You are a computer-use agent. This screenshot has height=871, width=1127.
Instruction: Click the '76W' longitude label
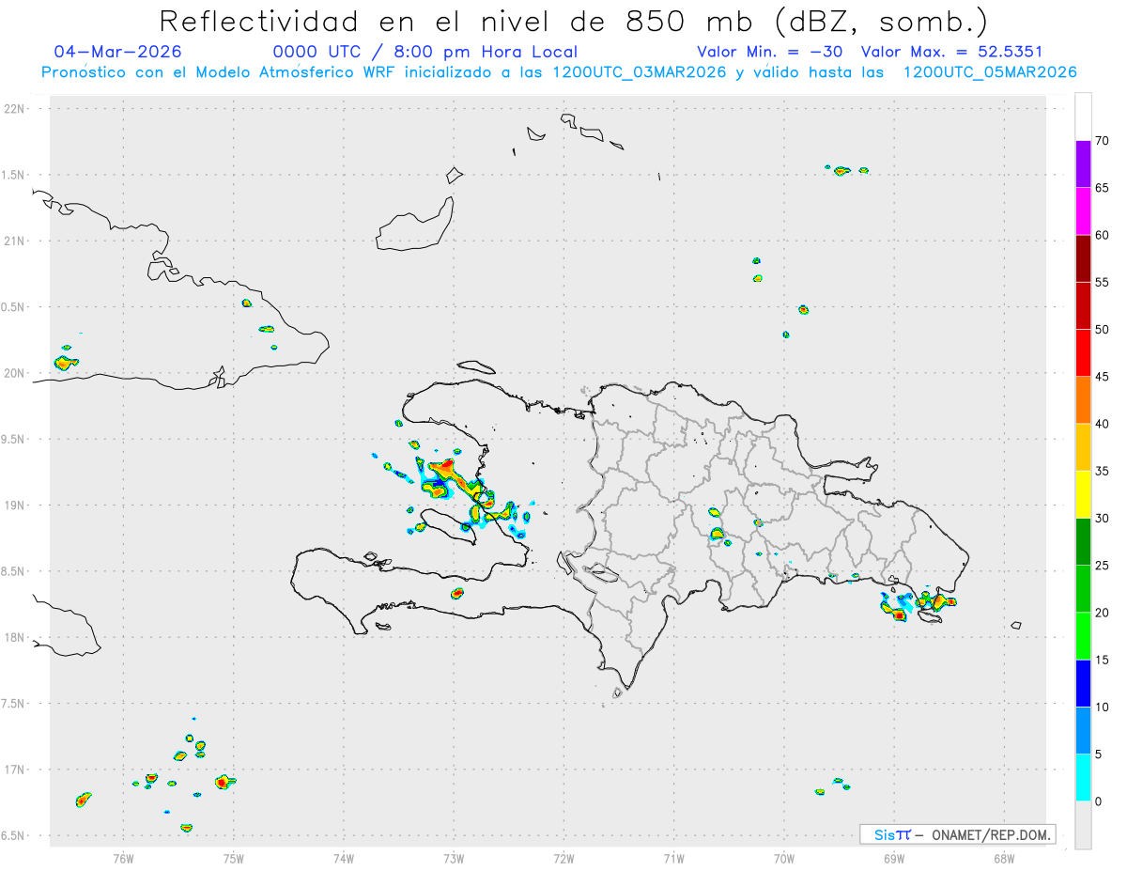(123, 857)
